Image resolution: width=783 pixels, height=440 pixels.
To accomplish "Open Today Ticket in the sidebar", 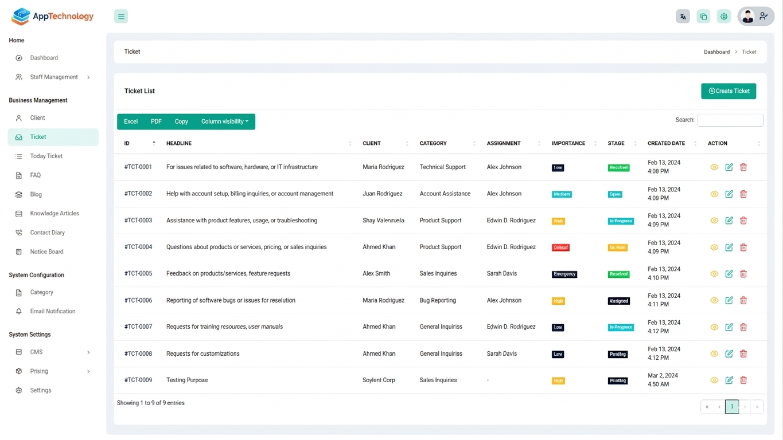I will [x=46, y=156].
